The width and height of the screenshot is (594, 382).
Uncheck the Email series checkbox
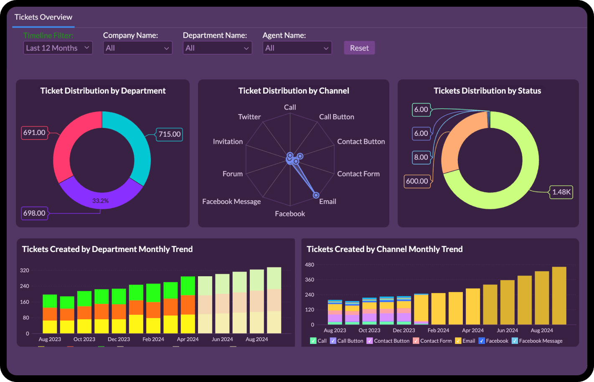click(458, 341)
